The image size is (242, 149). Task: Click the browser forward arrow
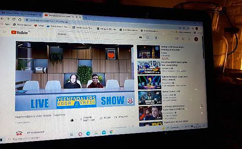point(8,19)
